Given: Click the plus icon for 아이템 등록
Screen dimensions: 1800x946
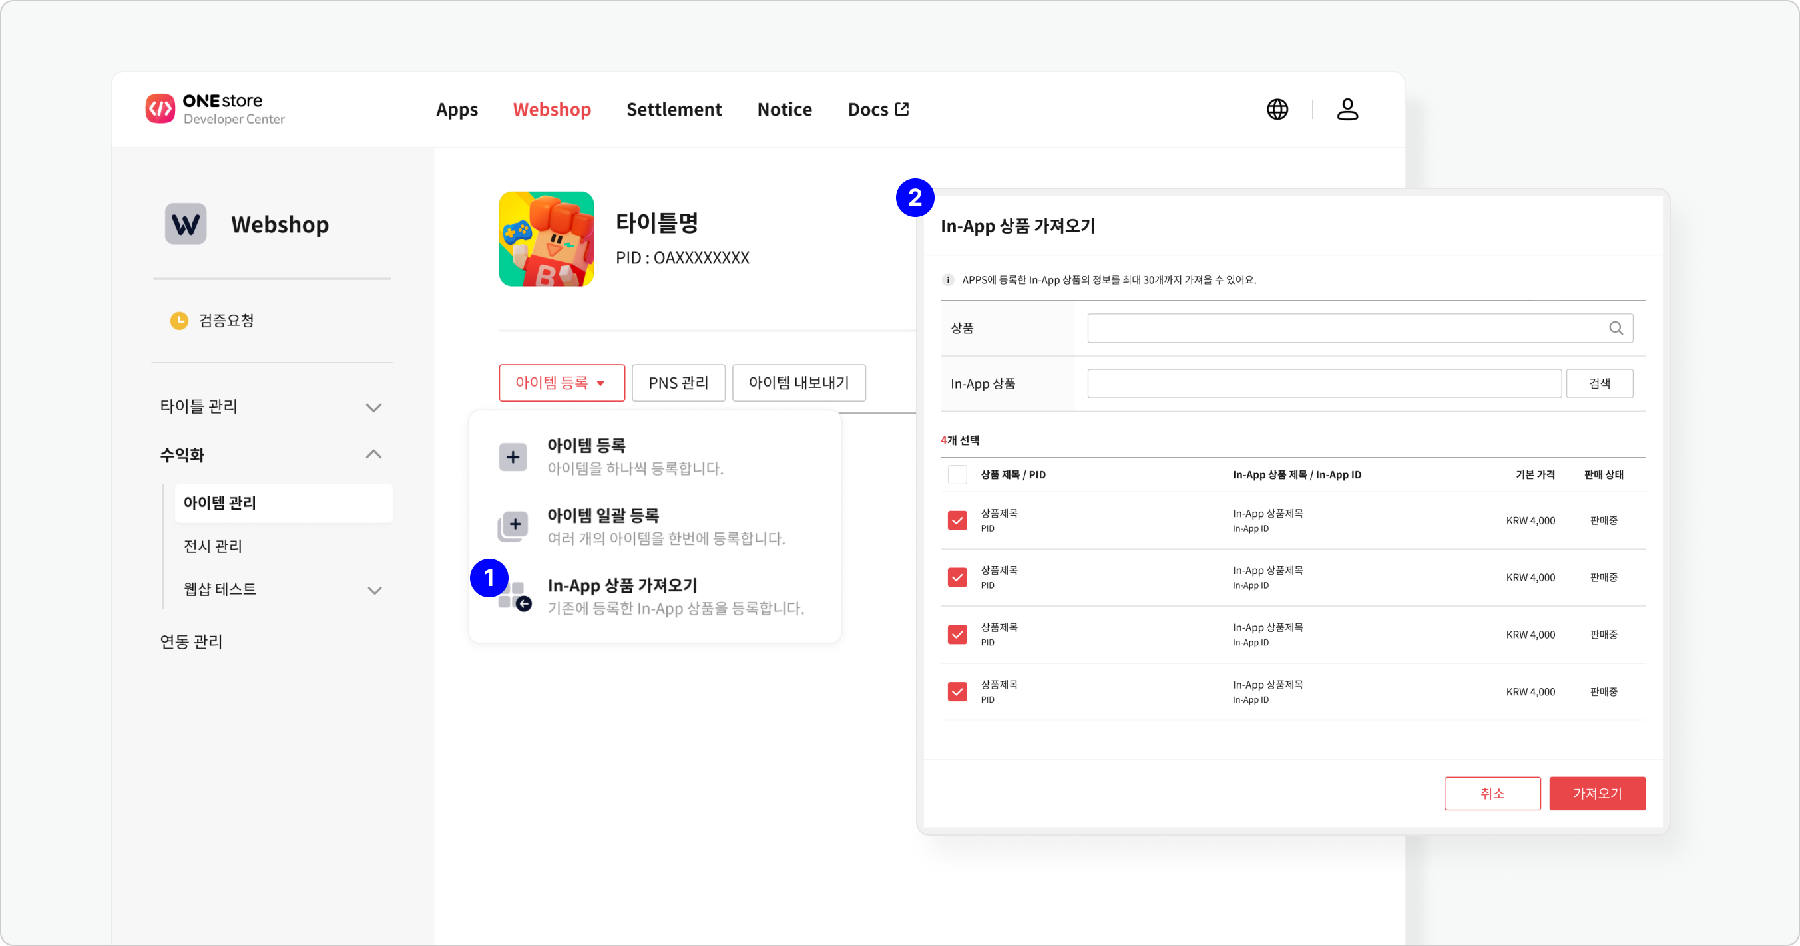Looking at the screenshot, I should (x=513, y=457).
